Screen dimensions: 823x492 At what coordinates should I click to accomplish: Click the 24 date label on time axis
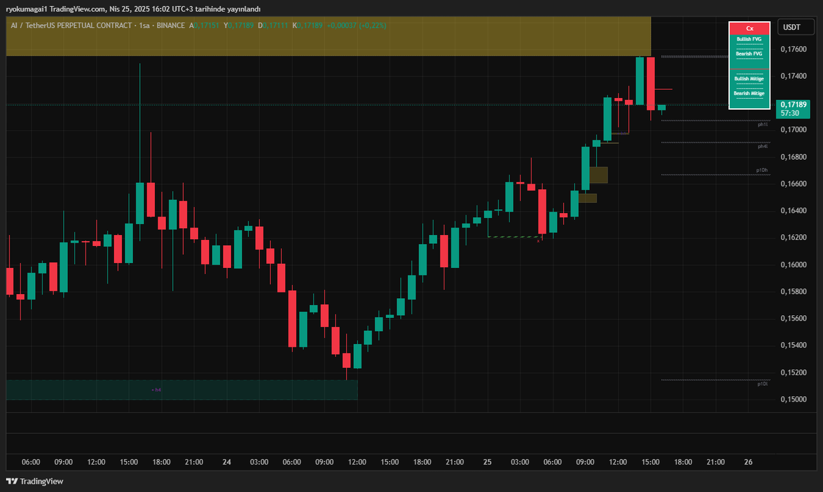[226, 463]
